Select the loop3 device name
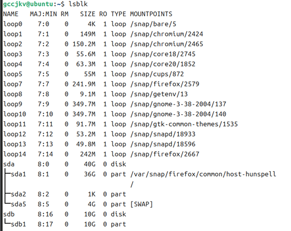This screenshot has width=291, height=231. pos(13,54)
